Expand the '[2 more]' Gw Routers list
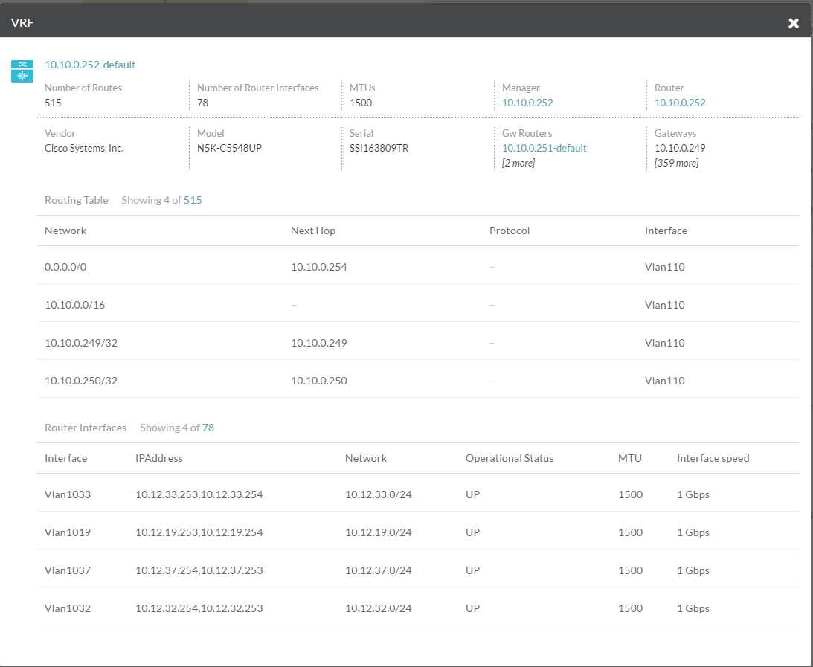This screenshot has width=813, height=667. coord(518,164)
